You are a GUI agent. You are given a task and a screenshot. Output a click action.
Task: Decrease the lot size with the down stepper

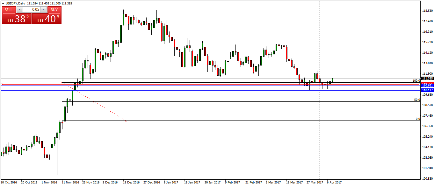20,10
